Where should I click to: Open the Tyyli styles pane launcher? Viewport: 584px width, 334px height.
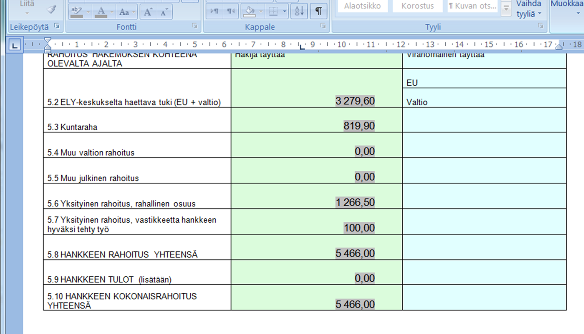point(541,26)
